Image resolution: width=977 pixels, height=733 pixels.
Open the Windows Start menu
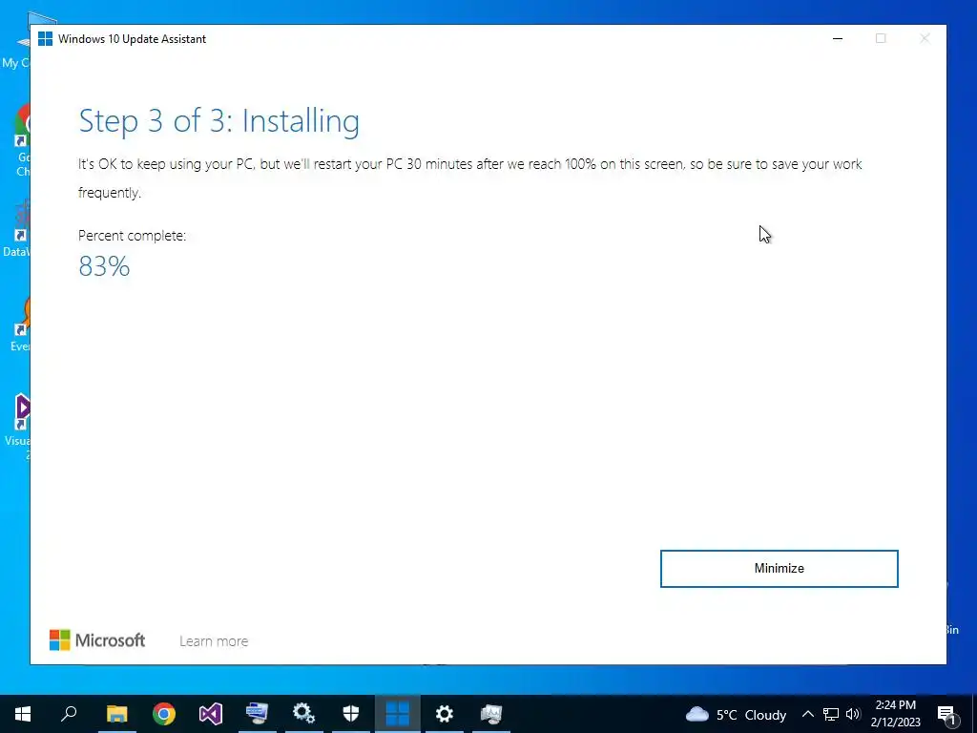[x=23, y=714]
